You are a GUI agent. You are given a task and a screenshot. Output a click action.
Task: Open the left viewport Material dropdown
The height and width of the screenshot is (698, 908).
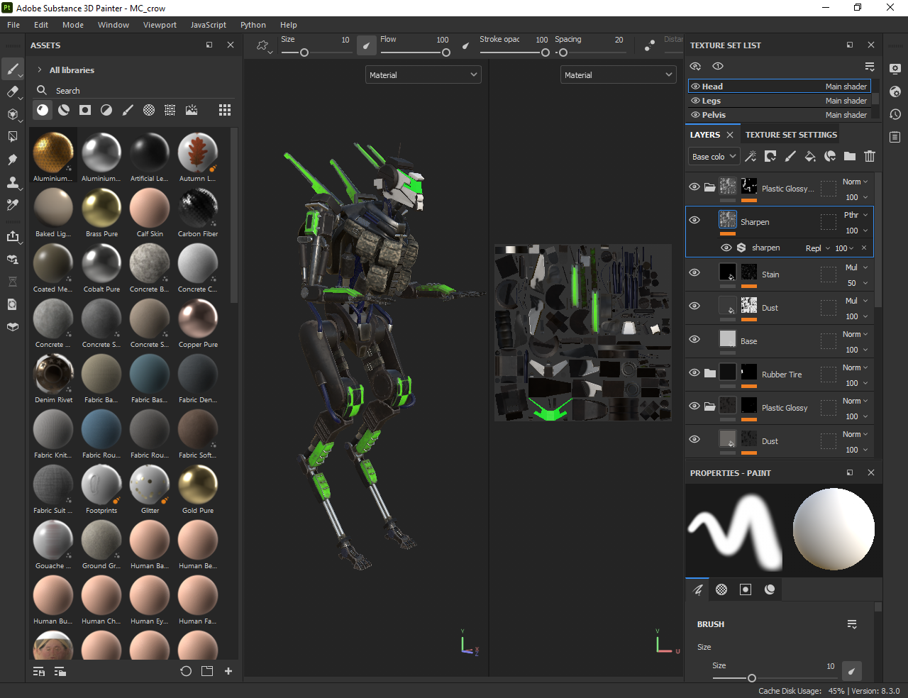[x=423, y=74]
